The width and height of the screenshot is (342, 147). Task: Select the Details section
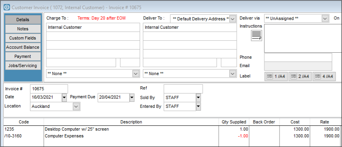[23, 20]
